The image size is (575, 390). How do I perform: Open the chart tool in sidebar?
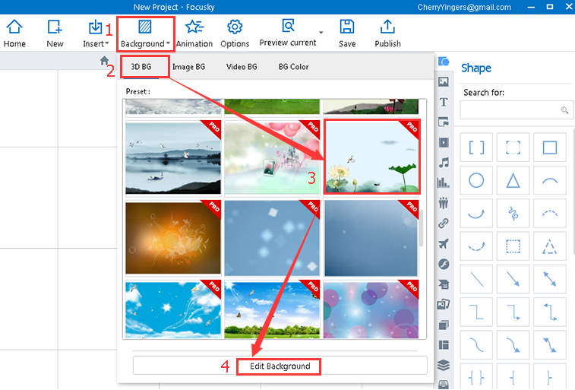(x=444, y=182)
